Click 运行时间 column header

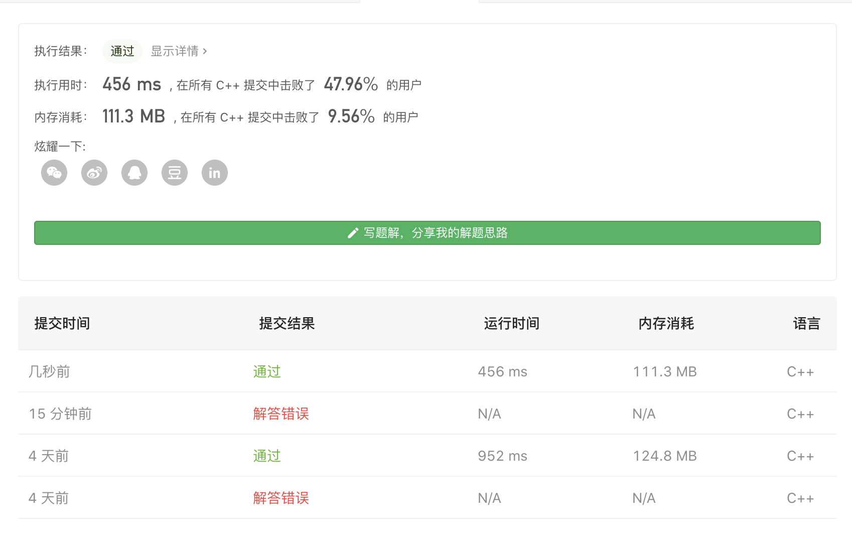click(x=512, y=324)
